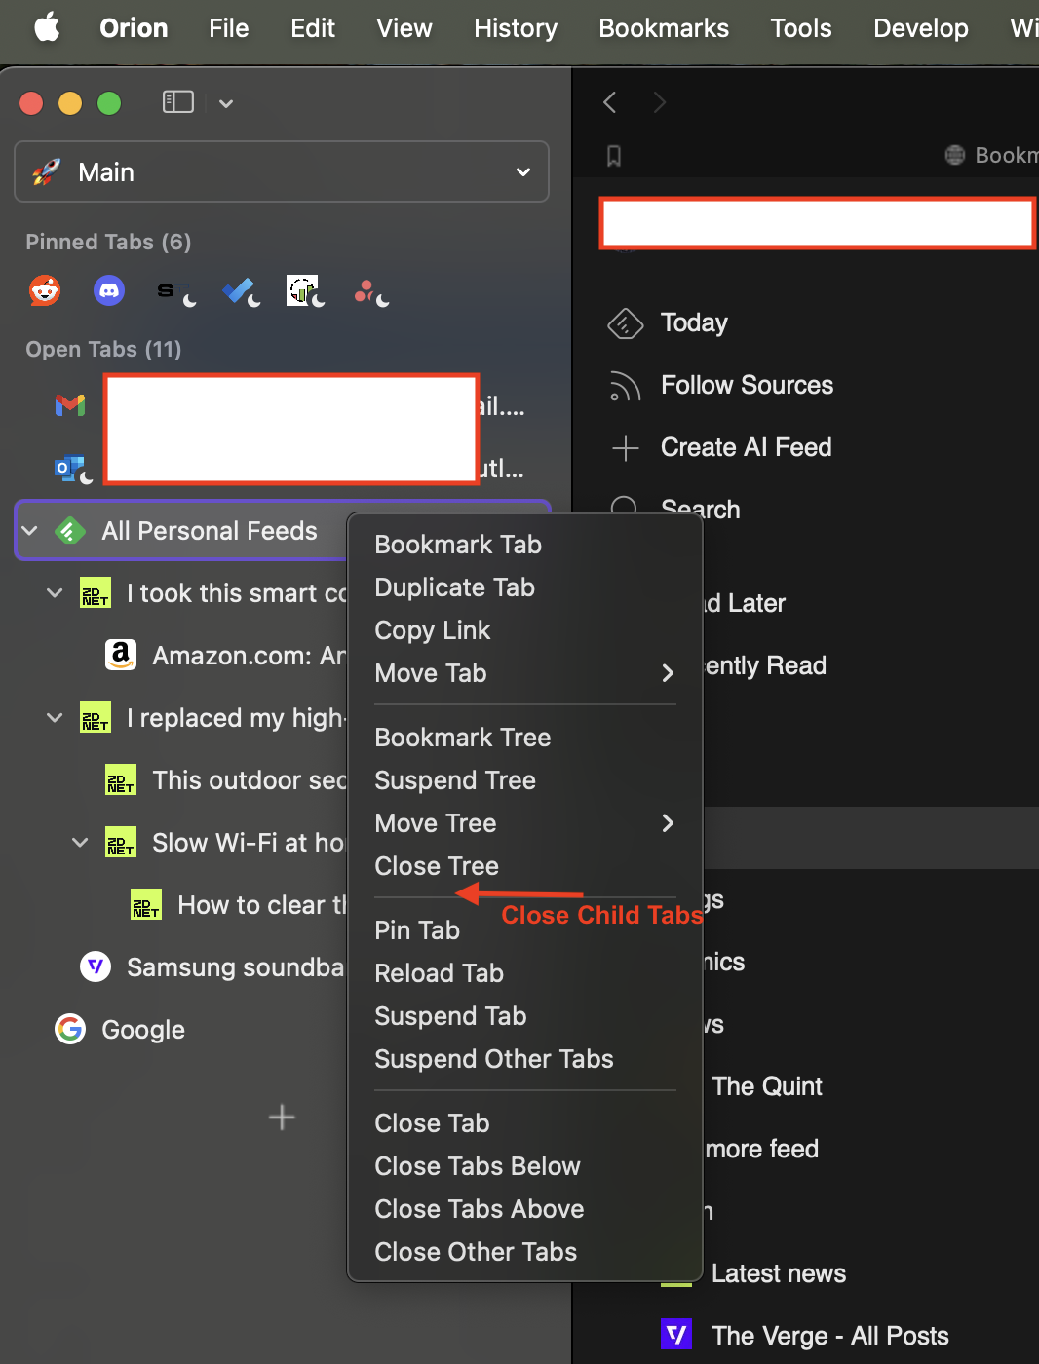Open the Outlook tab icon
Viewport: 1039px width, 1364px height.
[x=70, y=469]
